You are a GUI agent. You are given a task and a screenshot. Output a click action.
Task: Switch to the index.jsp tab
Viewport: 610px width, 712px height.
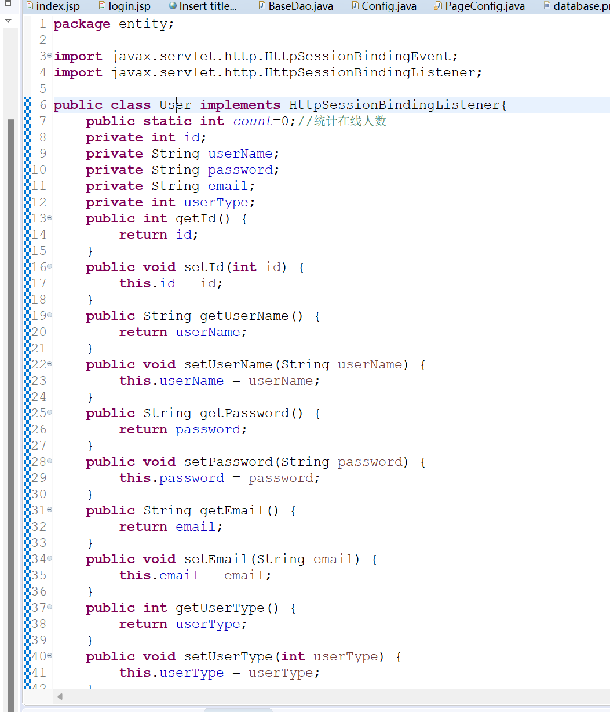pyautogui.click(x=53, y=6)
